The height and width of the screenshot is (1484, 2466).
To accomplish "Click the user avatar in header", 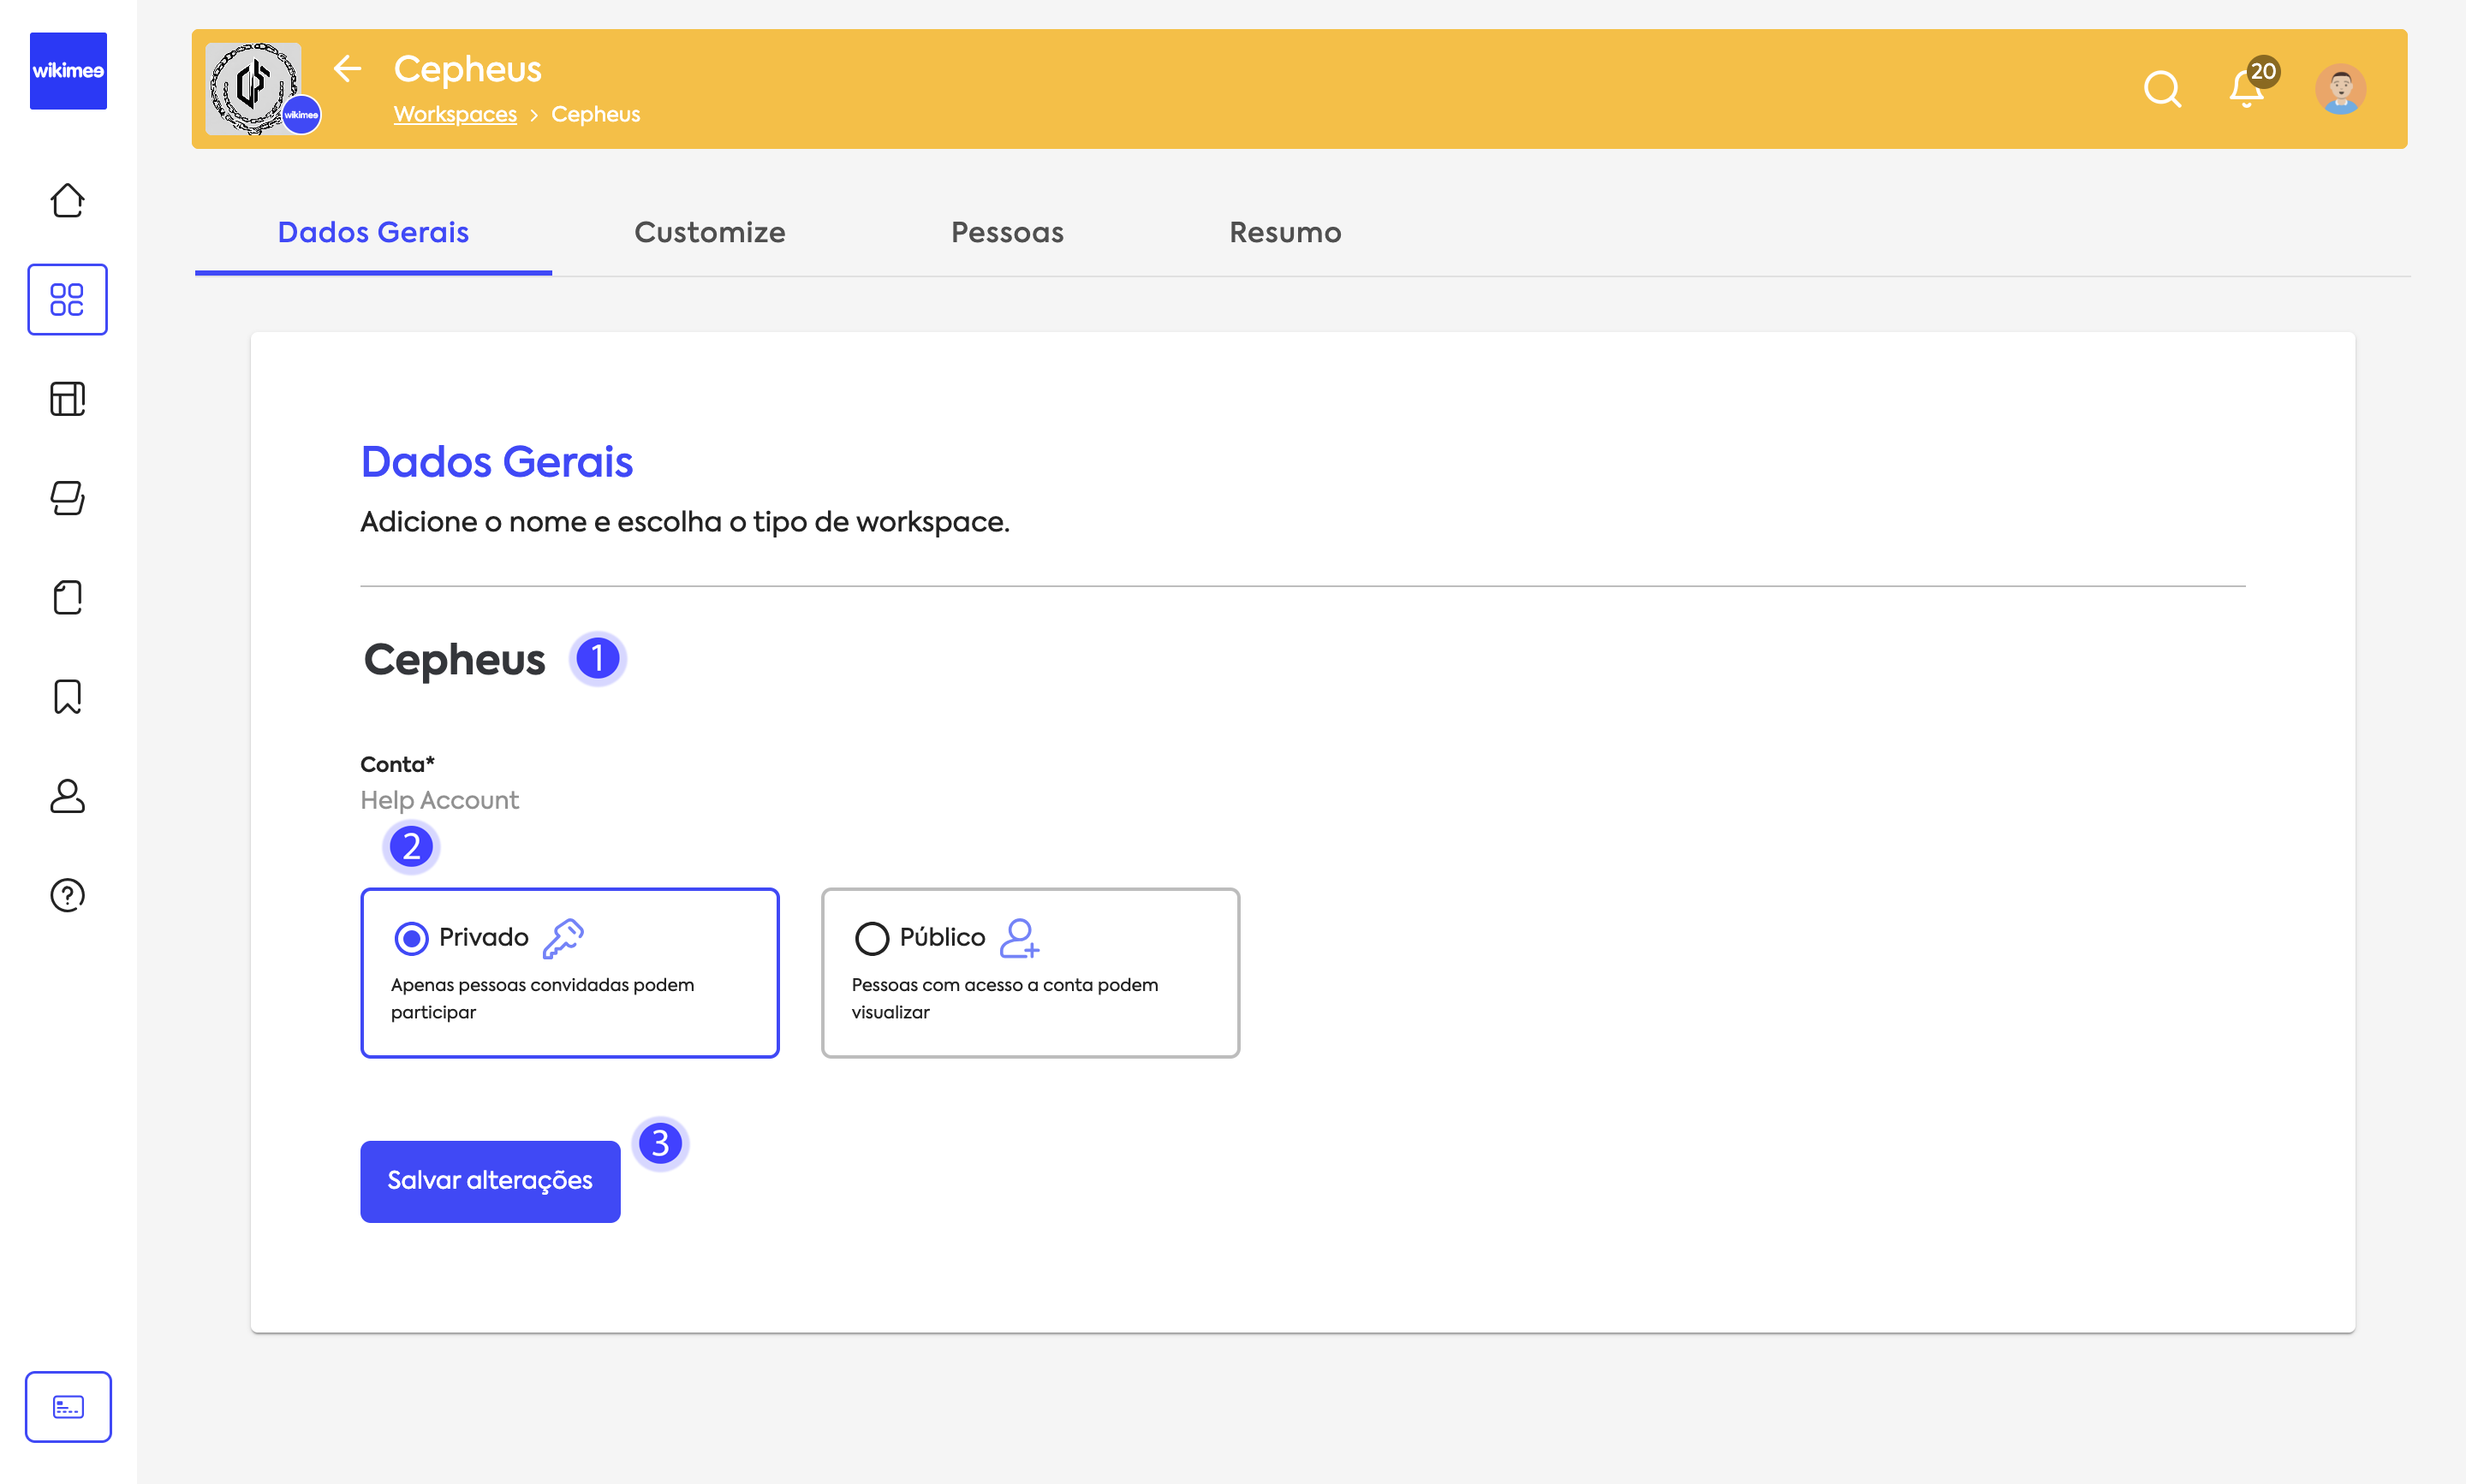I will coord(2340,89).
